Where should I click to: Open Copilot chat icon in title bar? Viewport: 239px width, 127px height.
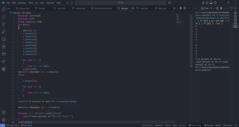point(169,3)
